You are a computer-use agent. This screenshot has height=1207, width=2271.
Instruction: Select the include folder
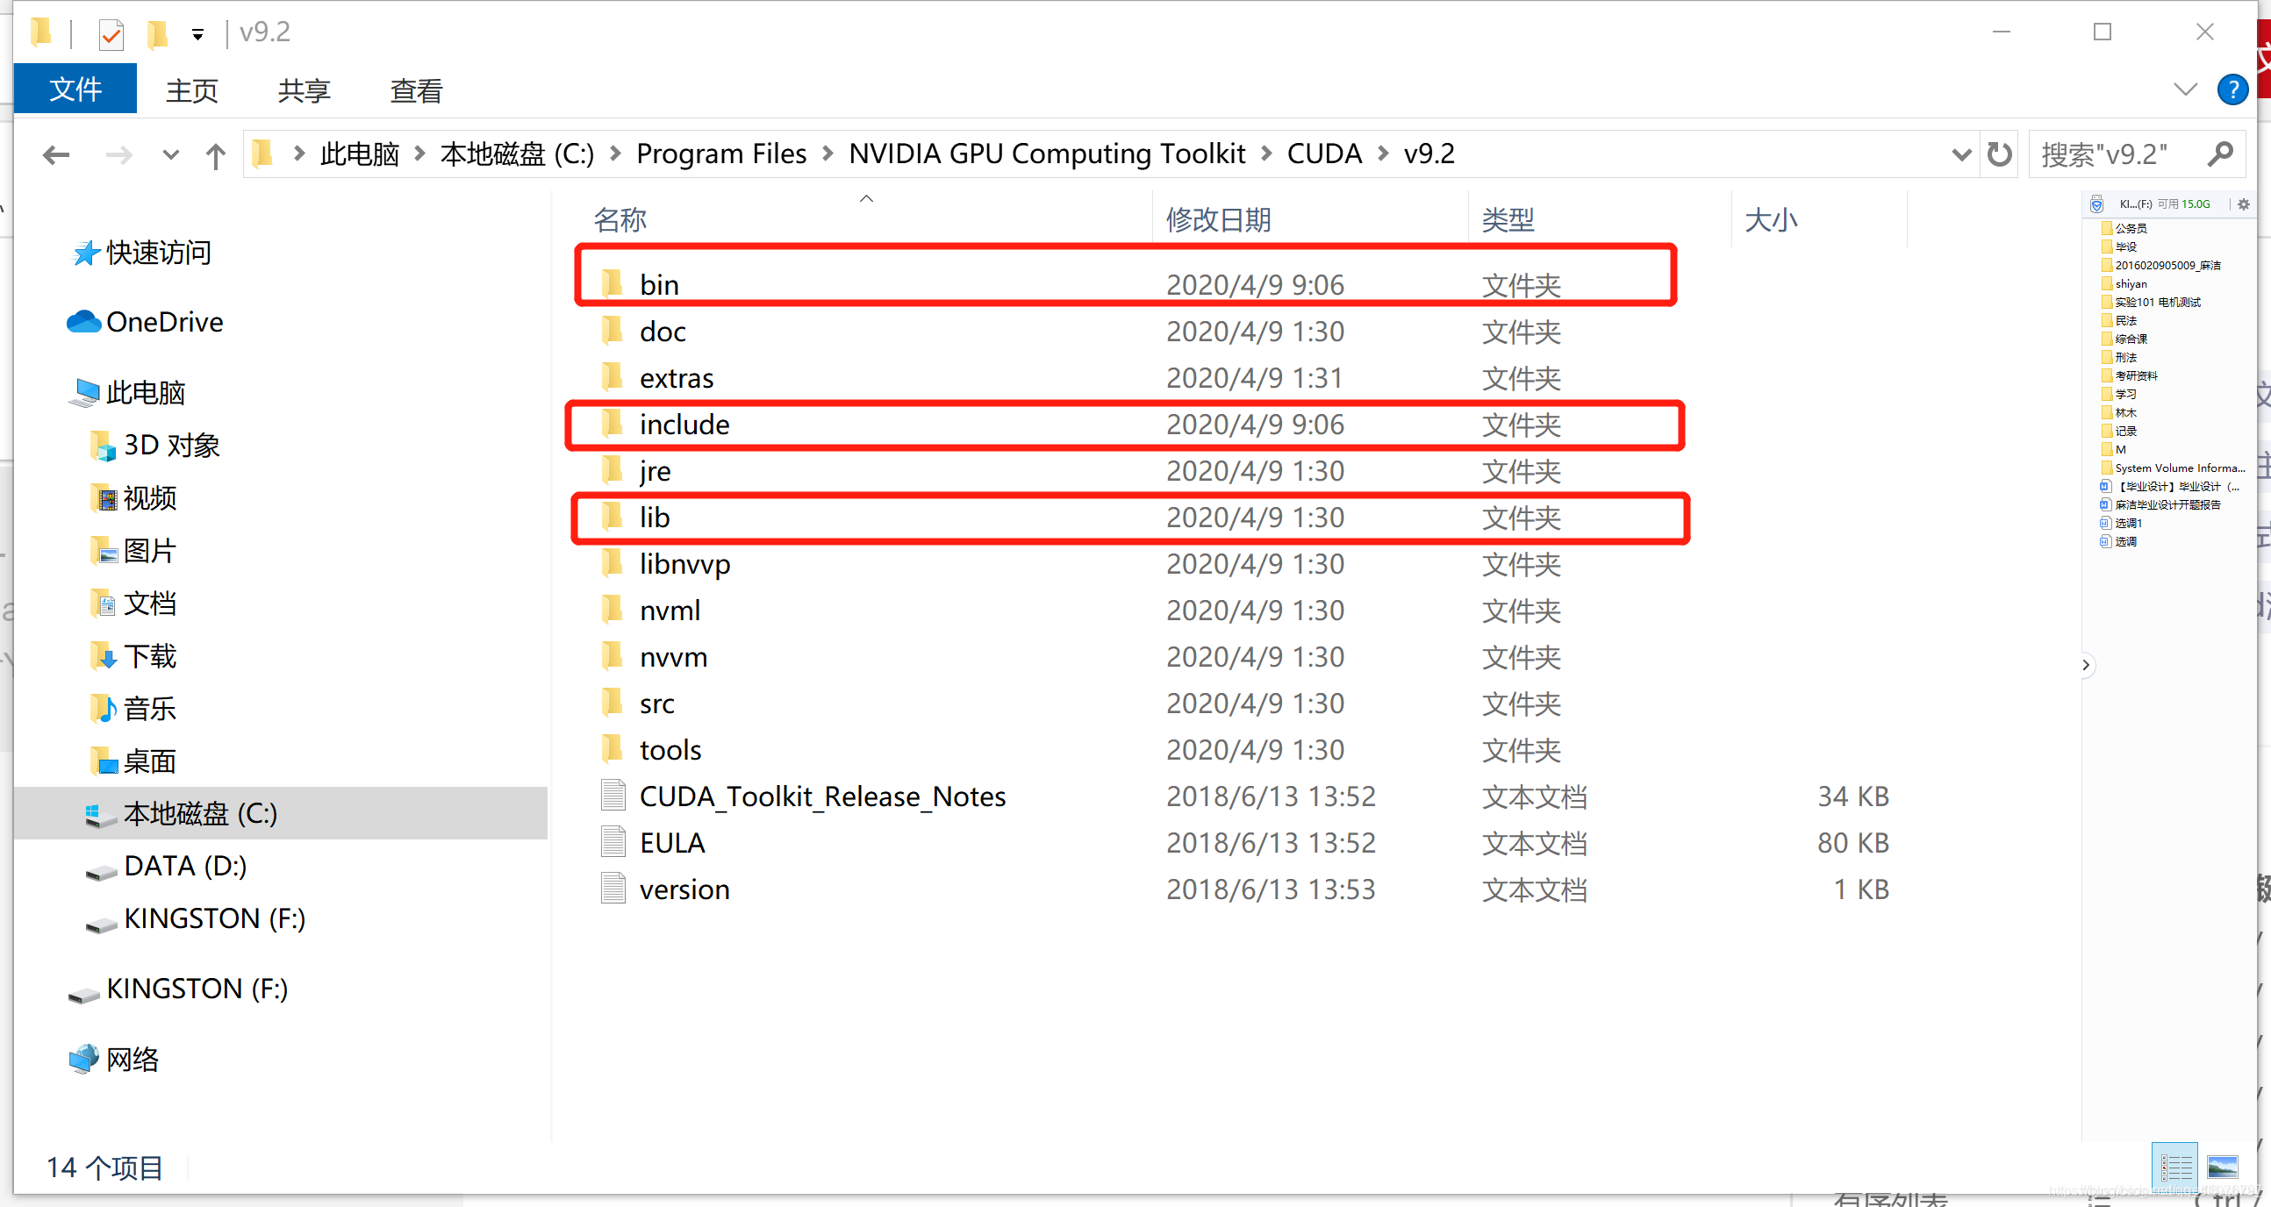684,425
